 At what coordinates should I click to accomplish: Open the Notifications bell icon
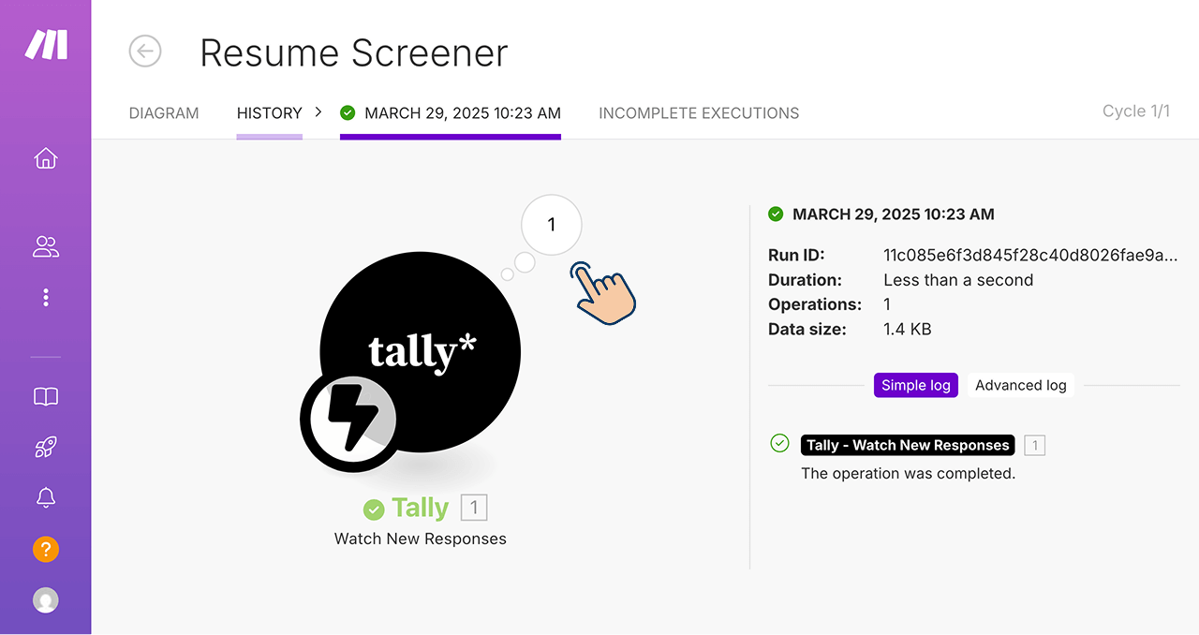click(46, 497)
